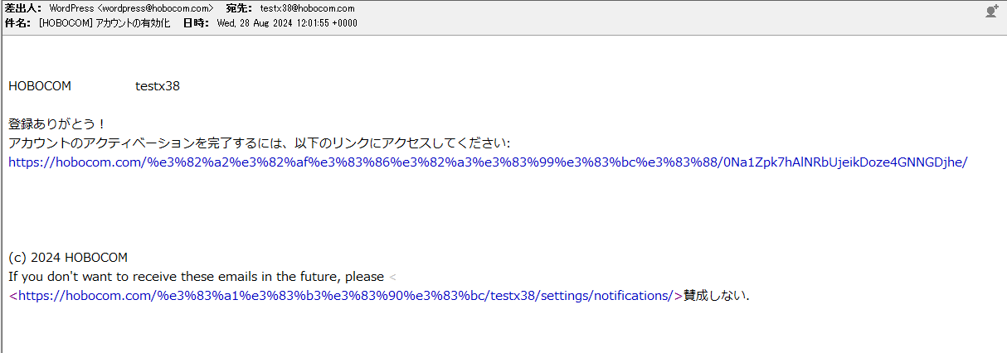Click the HOBOCOM title in message body
1007x353 pixels.
(40, 86)
